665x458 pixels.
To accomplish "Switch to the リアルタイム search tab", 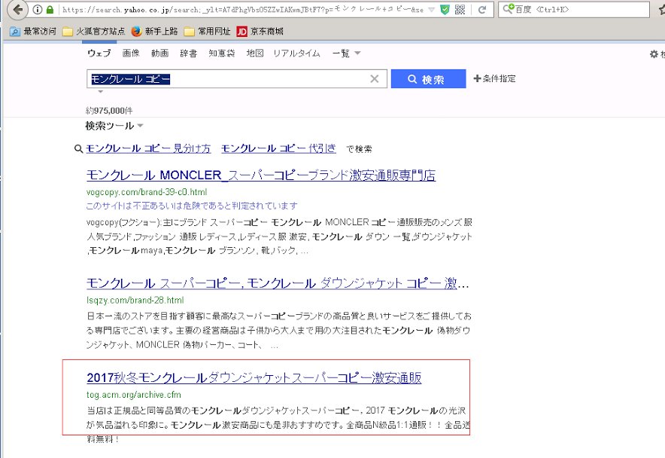I will click(x=296, y=53).
